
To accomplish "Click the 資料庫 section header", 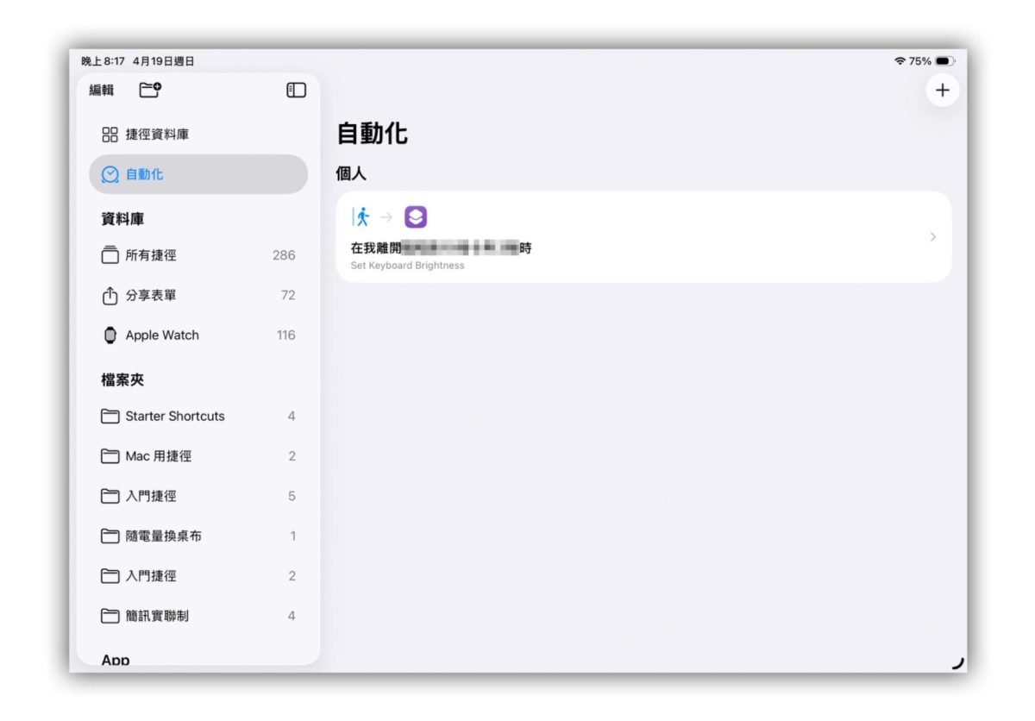I will pos(122,219).
